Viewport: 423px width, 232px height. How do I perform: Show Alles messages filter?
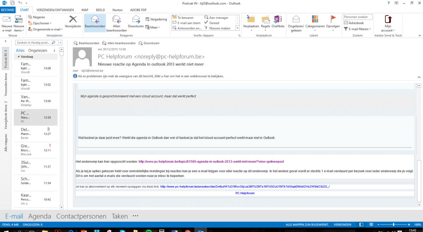point(20,50)
